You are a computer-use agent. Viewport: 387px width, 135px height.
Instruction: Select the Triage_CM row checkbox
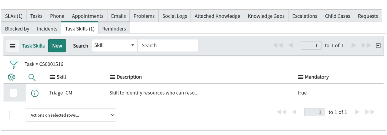pyautogui.click(x=13, y=93)
